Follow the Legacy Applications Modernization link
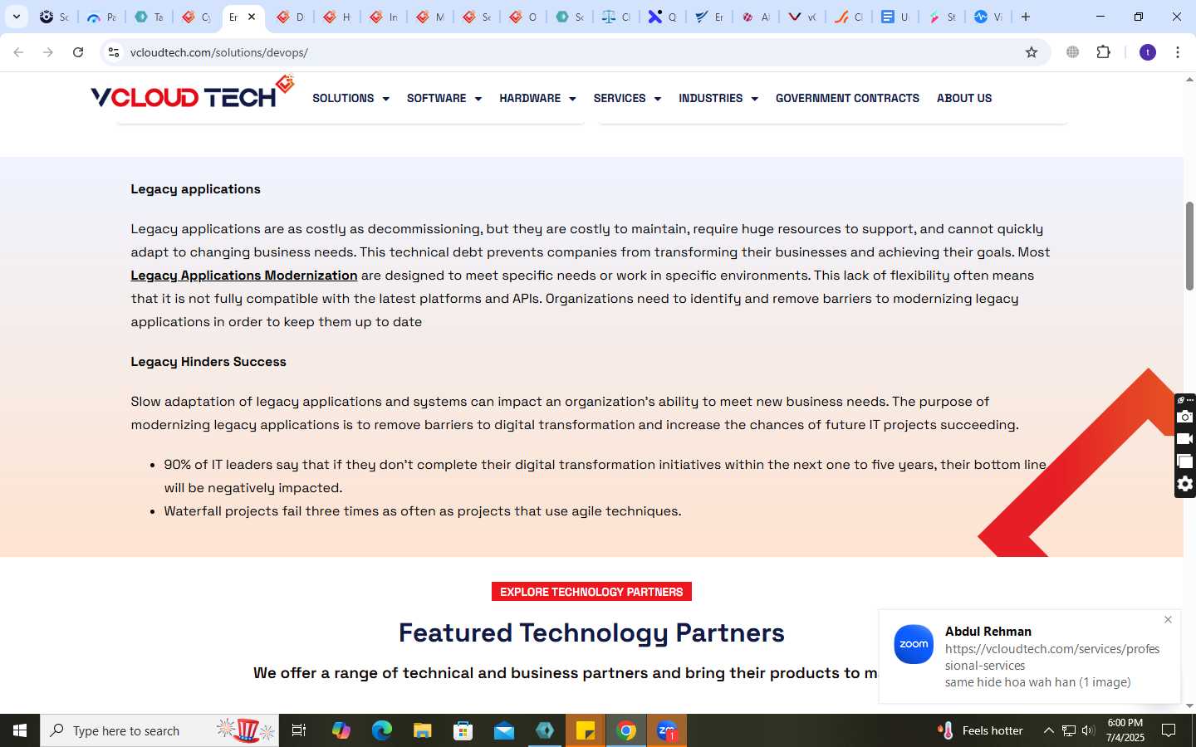This screenshot has width=1196, height=747. [244, 276]
